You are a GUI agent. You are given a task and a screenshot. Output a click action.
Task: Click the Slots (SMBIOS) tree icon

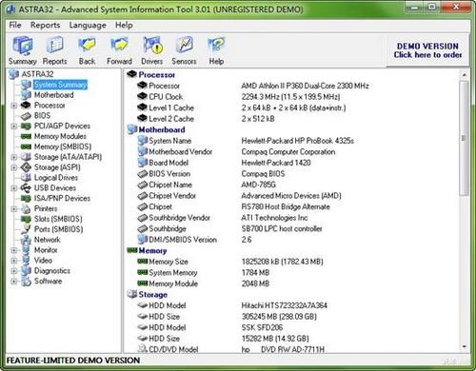click(26, 219)
